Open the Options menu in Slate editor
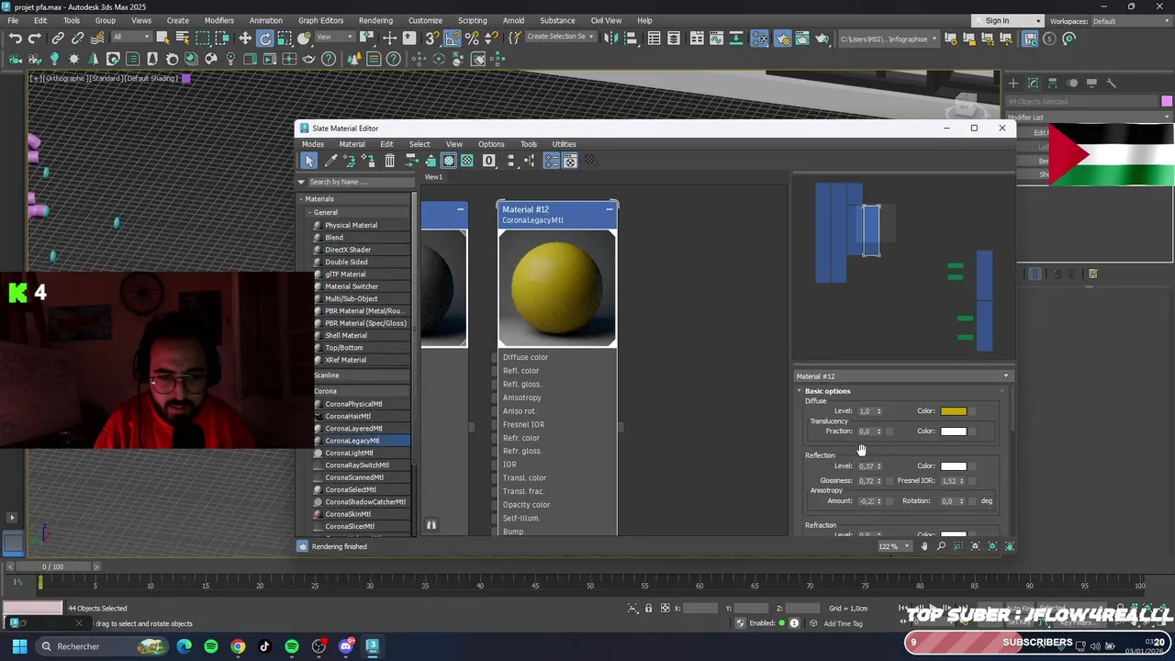The height and width of the screenshot is (661, 1175). (491, 144)
